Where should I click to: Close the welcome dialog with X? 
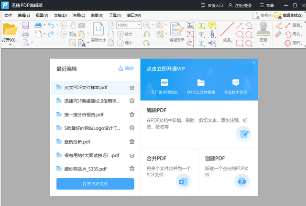pyautogui.click(x=254, y=63)
